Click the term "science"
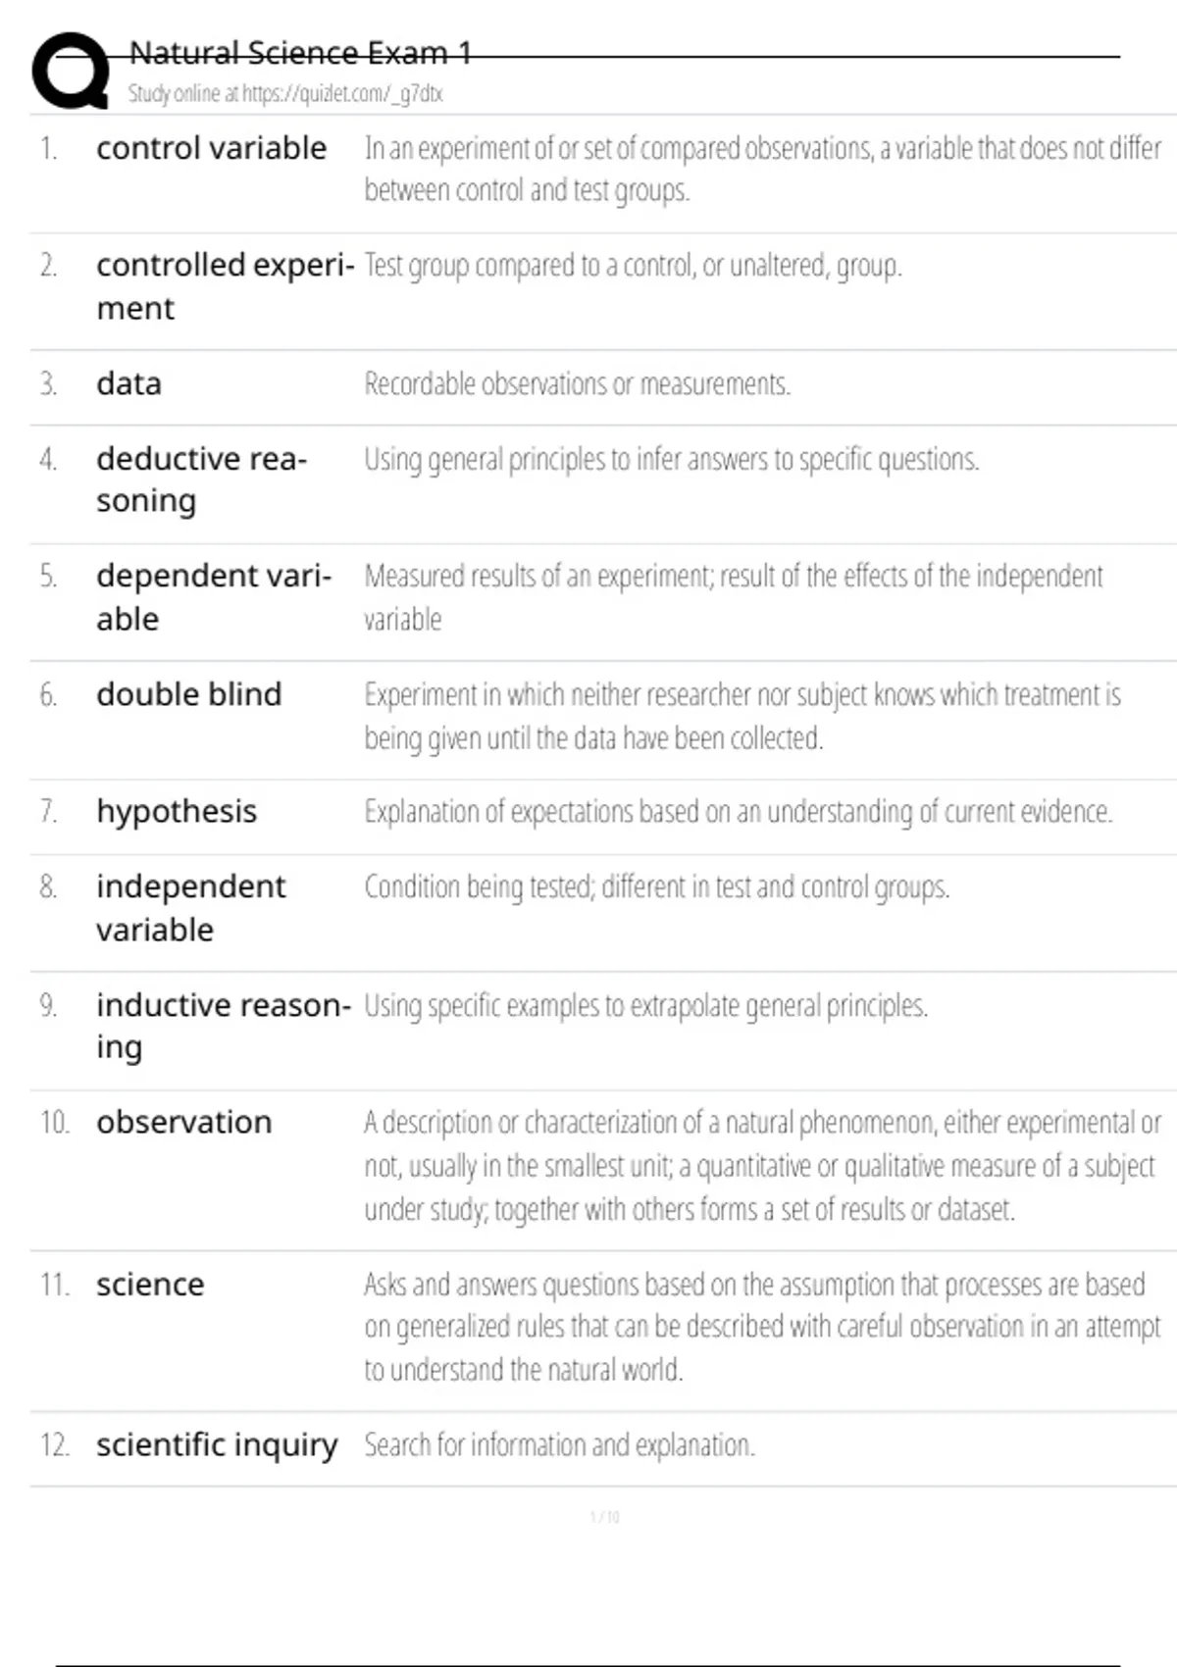Screen dimensions: 1177x1667 coord(150,1285)
